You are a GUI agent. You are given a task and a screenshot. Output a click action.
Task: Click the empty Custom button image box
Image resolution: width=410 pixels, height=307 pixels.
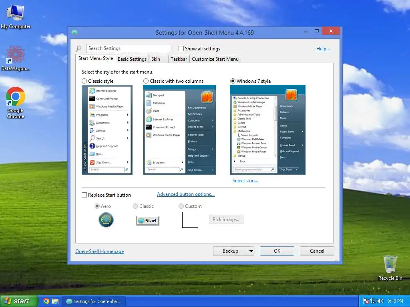(x=190, y=220)
